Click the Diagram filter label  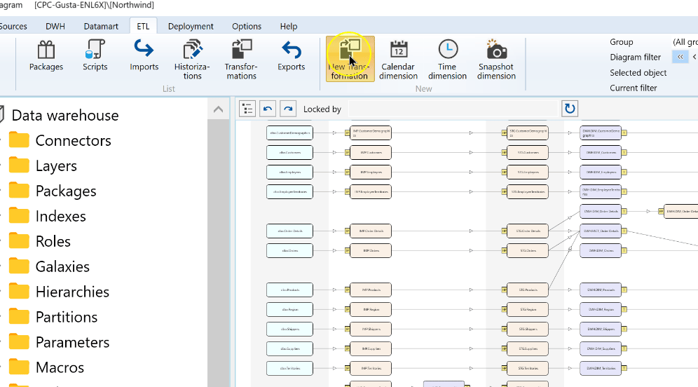click(635, 57)
